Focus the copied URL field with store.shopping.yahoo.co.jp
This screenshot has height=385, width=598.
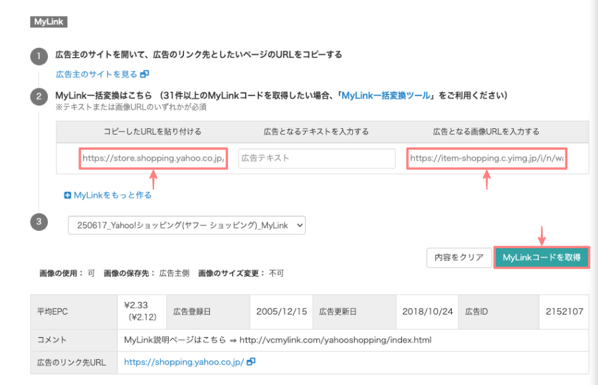coord(153,158)
